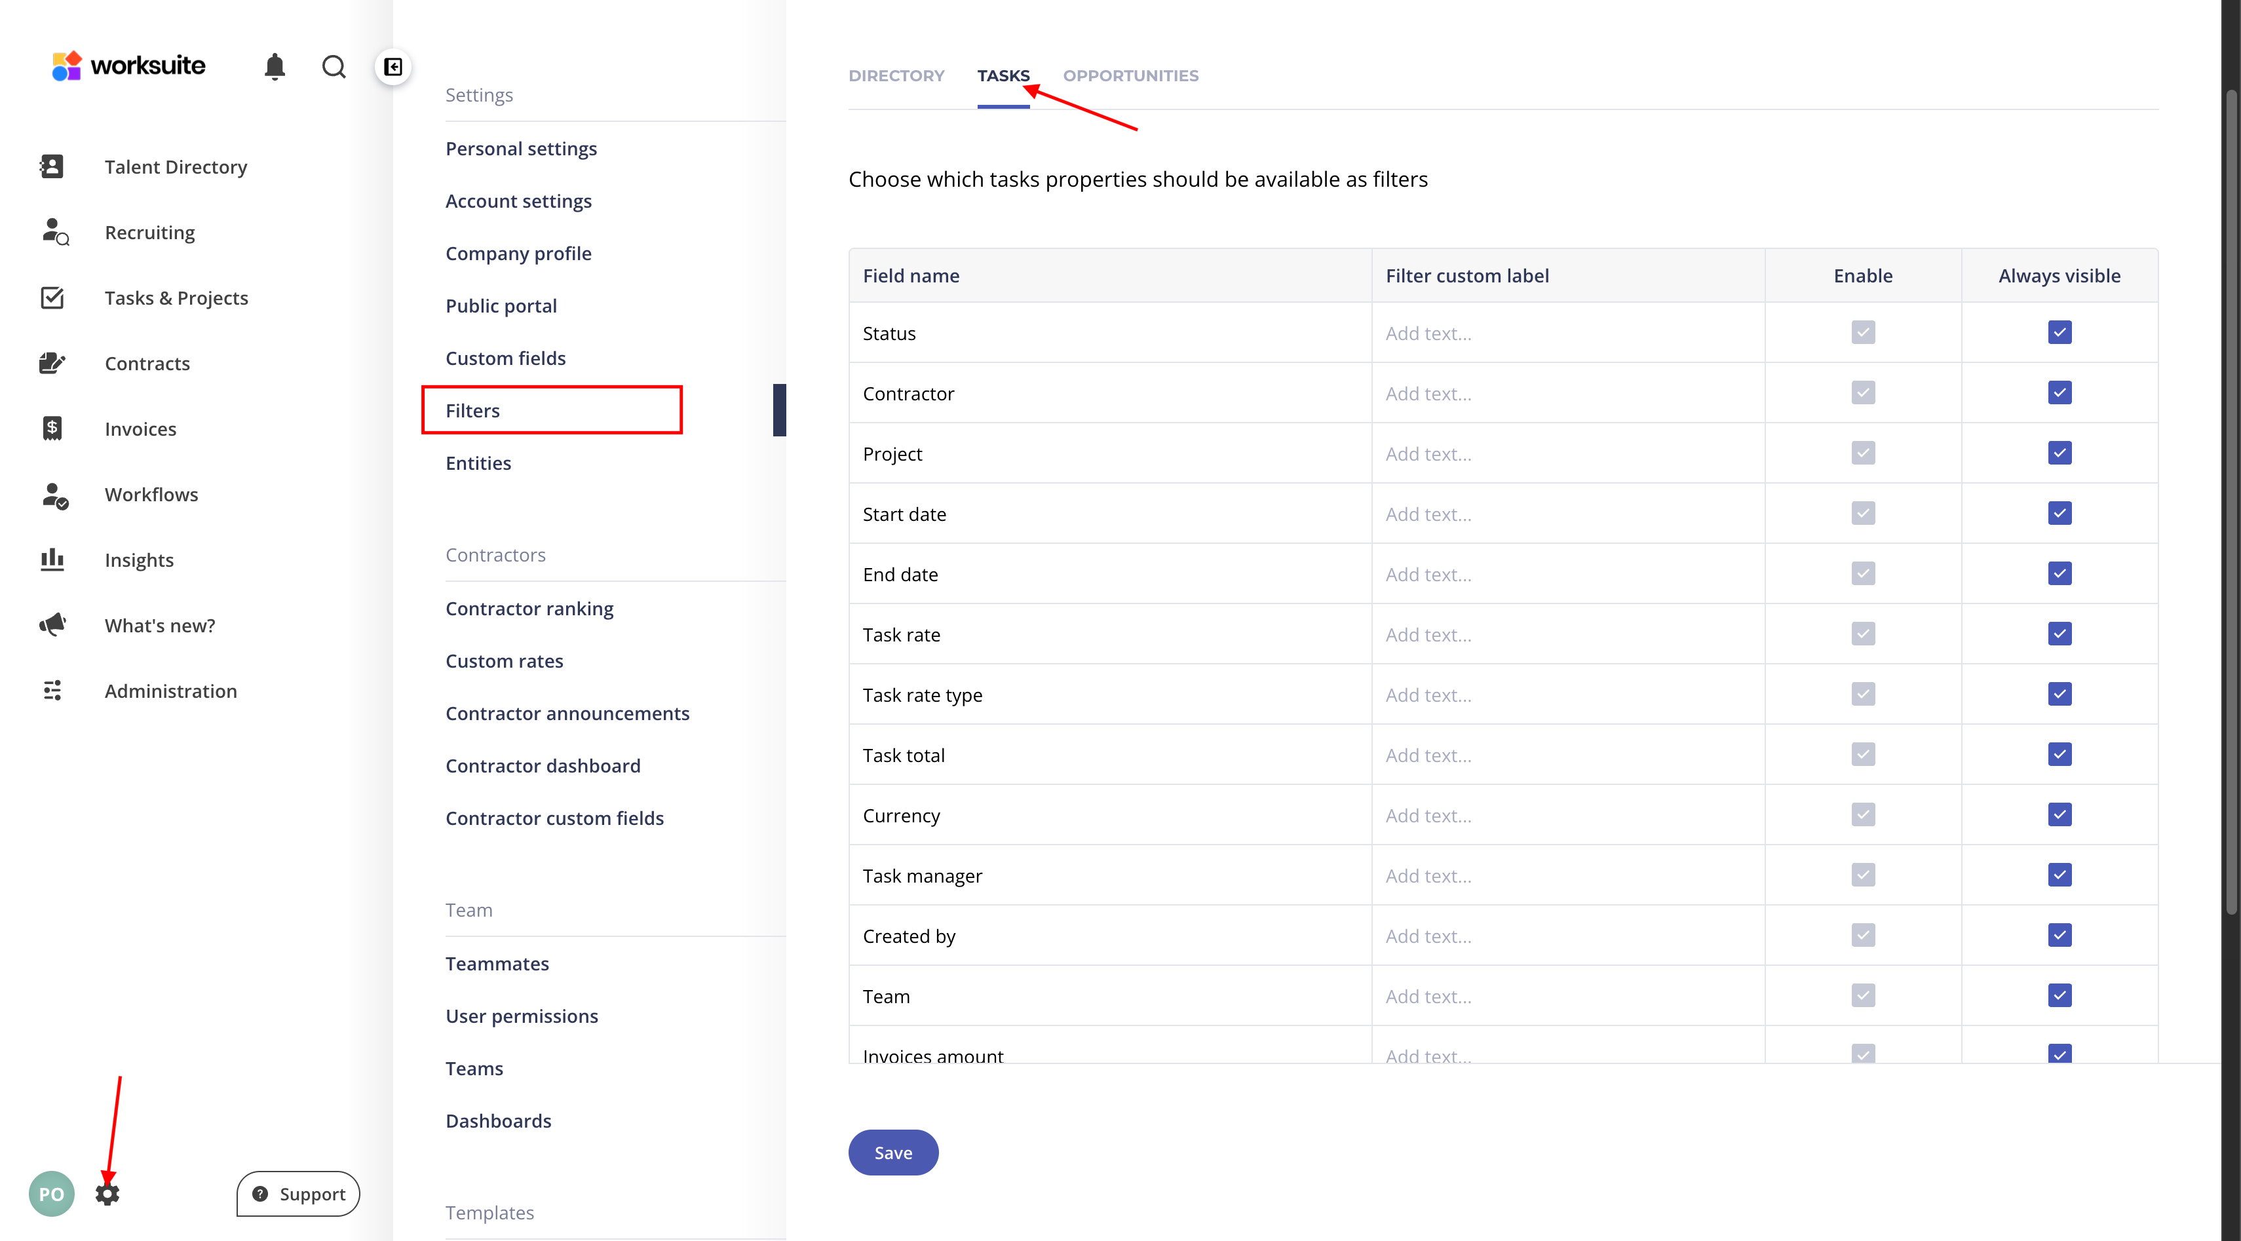
Task: Click the Talent Directory icon
Action: pos(52,166)
